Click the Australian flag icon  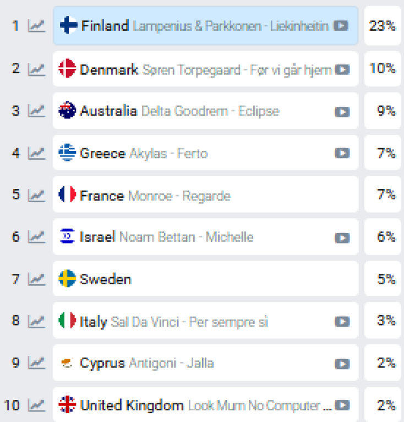pos(67,111)
